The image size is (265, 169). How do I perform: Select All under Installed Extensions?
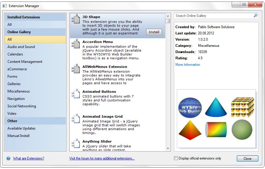click(35, 25)
